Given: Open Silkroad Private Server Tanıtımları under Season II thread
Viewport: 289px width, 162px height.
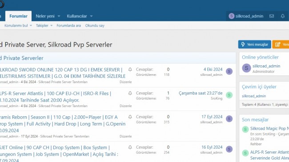Looking at the screenshot, I should [x=65, y=136].
